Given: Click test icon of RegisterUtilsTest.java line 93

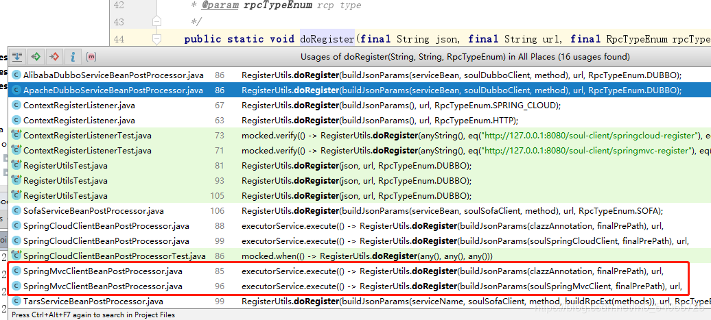Looking at the screenshot, I should (16, 181).
